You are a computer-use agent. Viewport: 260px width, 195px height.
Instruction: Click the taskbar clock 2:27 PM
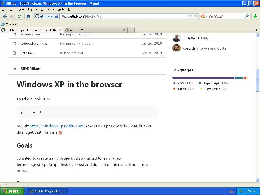tap(251, 191)
